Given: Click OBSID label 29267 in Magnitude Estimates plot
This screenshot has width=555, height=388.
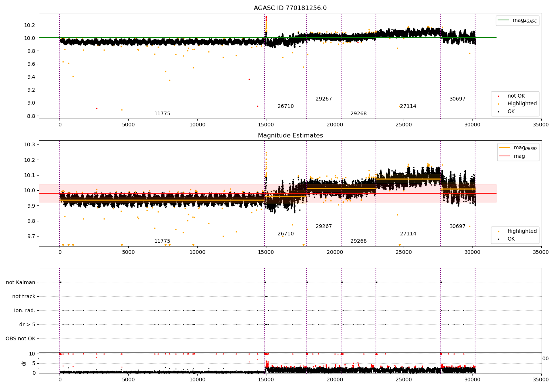Looking at the screenshot, I should (x=324, y=227).
